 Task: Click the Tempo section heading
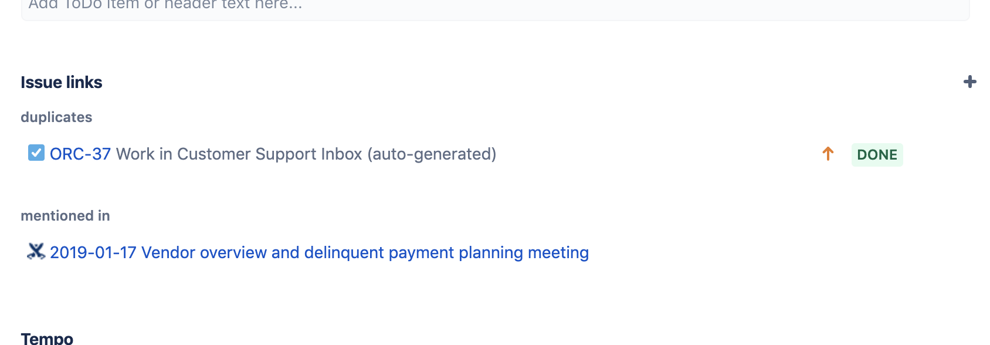pos(47,339)
